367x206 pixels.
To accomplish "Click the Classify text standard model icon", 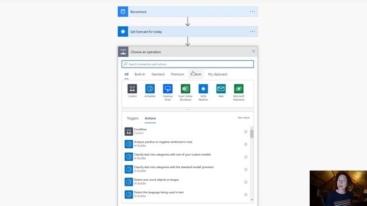I will [x=128, y=169].
